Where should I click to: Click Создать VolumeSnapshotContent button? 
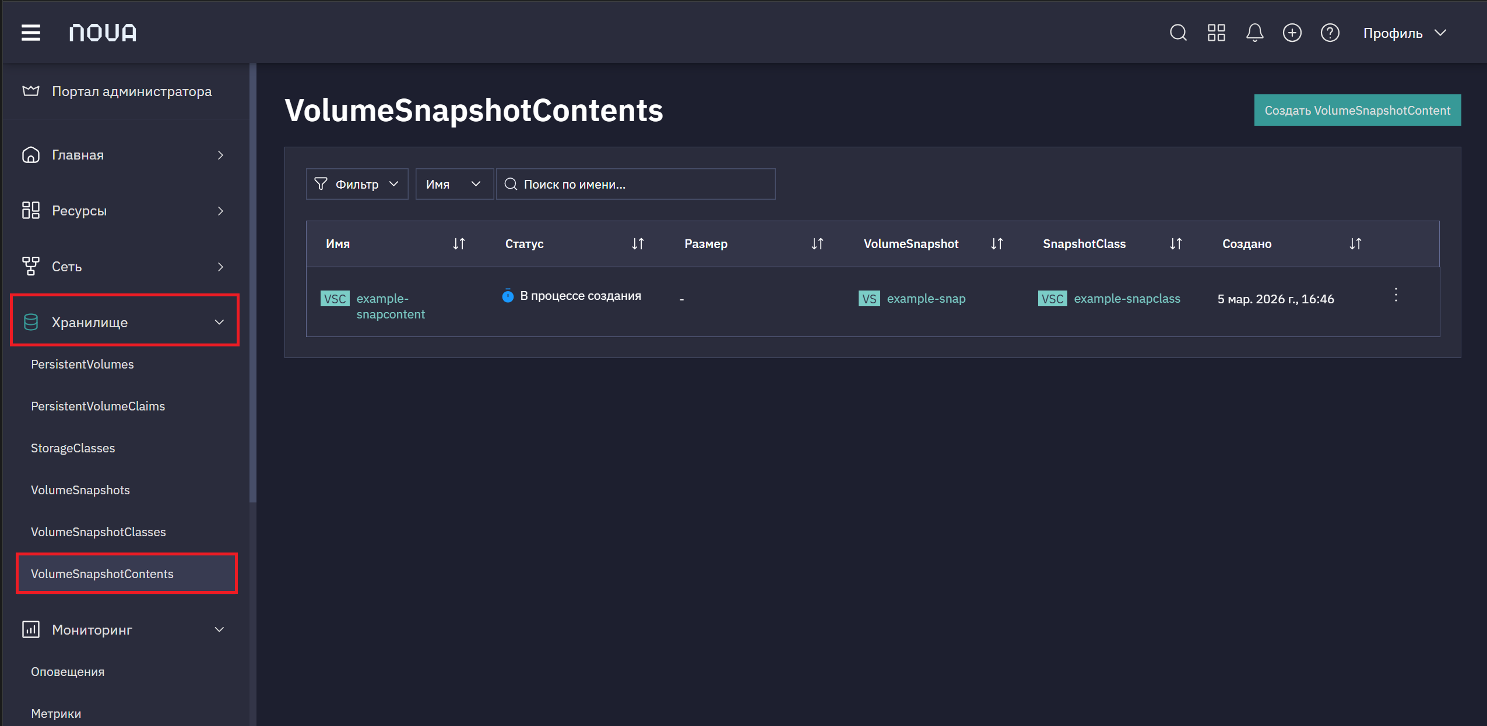(1358, 110)
